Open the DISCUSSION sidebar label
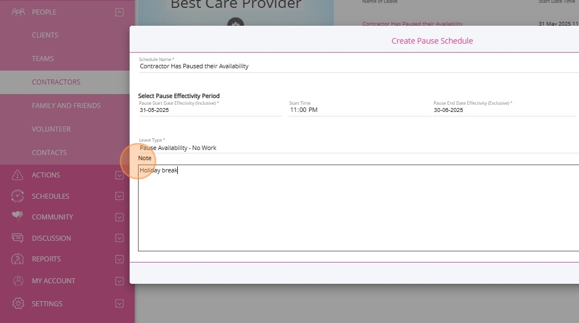Screen dimensions: 579x323 click(x=51, y=238)
